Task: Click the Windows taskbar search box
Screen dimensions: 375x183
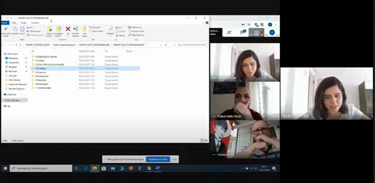Action: tap(41, 168)
